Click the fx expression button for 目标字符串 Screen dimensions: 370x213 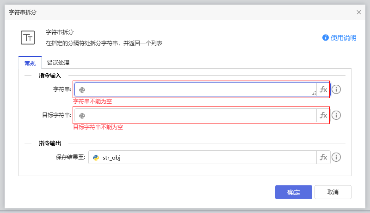click(323, 115)
